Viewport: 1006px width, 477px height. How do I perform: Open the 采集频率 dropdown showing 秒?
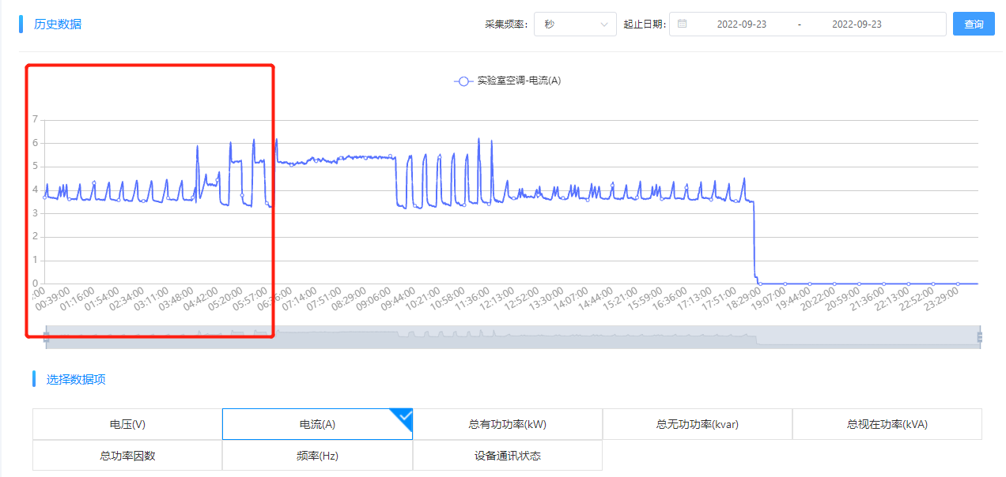click(575, 24)
